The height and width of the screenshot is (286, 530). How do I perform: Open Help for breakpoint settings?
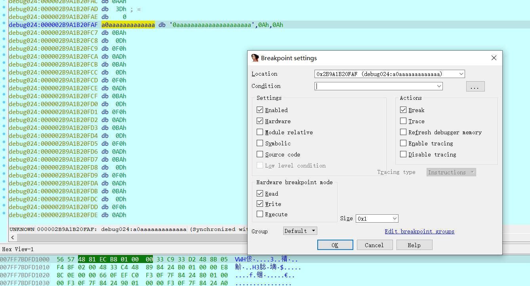[x=414, y=245]
